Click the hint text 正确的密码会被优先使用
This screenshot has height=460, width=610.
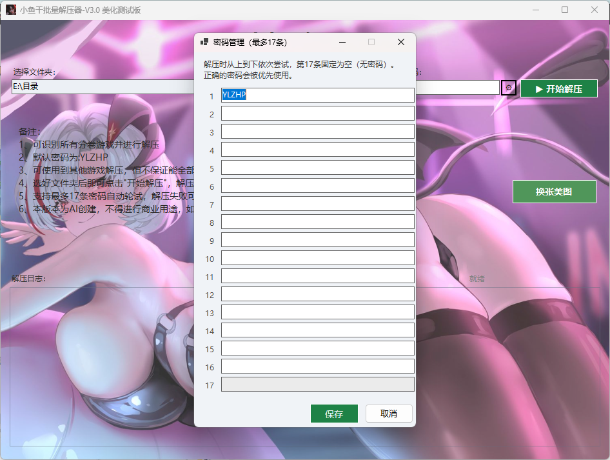(248, 75)
